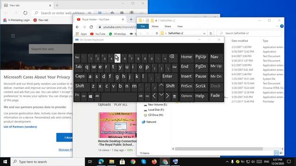Show hidden system tray icons chevron
The image size is (296, 166).
pyautogui.click(x=227, y=162)
